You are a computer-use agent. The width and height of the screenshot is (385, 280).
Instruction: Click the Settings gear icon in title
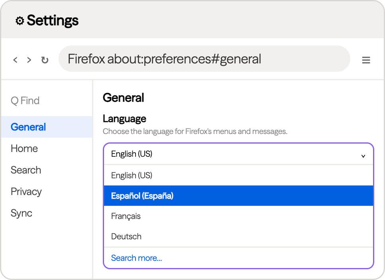(20, 21)
